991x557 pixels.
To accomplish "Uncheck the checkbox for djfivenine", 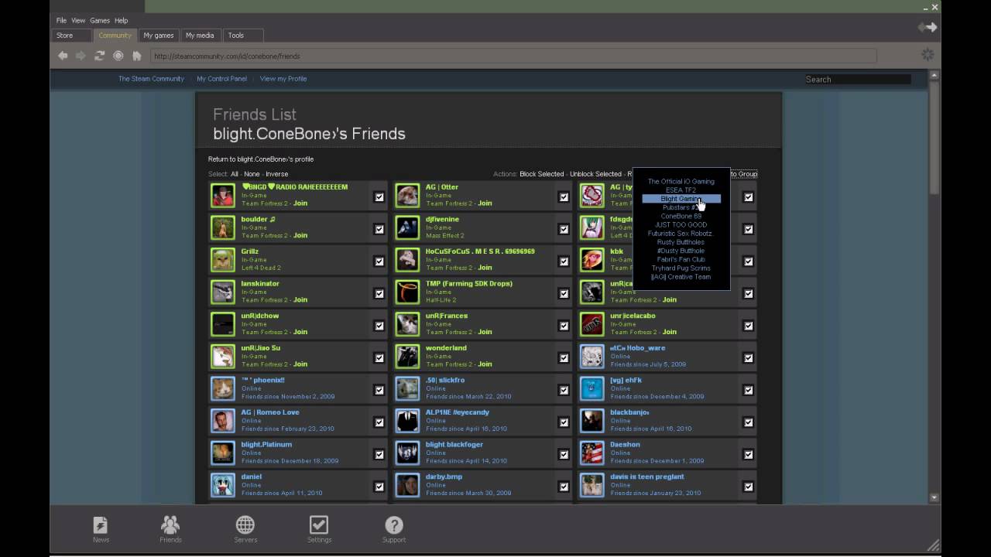I will (564, 229).
